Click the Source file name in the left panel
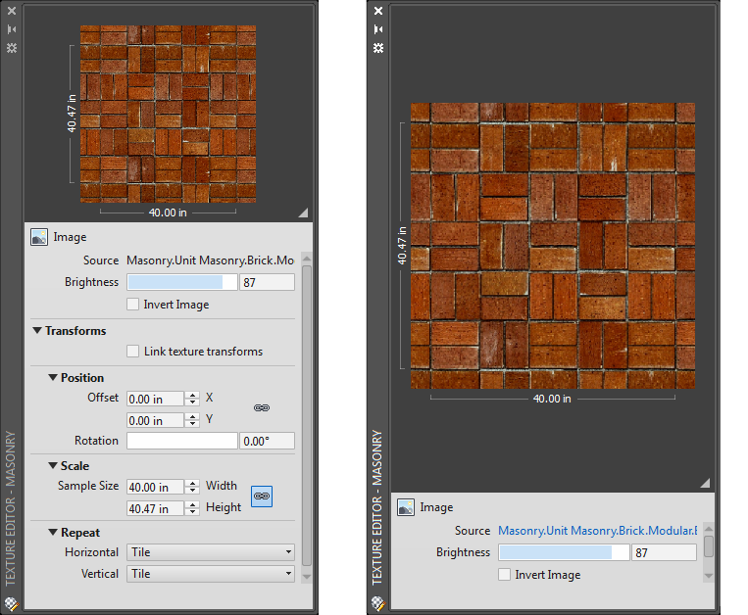The image size is (748, 615). pyautogui.click(x=210, y=260)
